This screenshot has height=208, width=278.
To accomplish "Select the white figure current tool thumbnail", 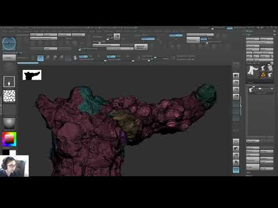I will (253, 70).
